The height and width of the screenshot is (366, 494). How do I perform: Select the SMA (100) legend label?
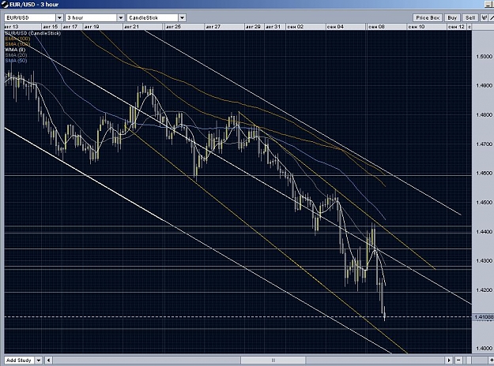[17, 44]
